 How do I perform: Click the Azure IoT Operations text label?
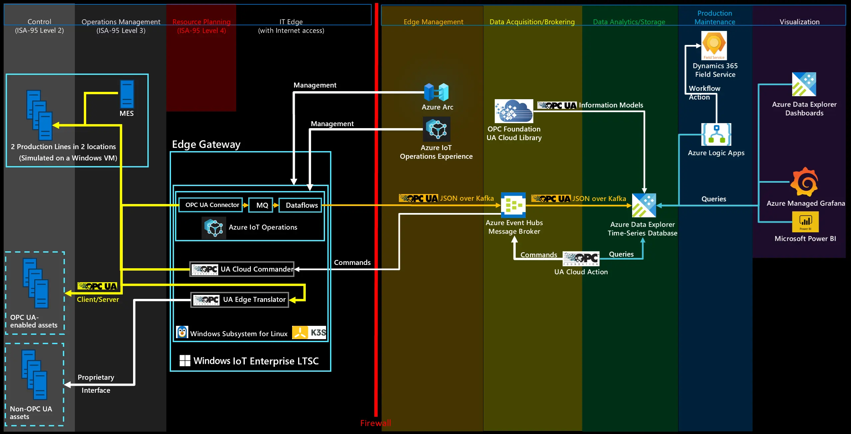tap(263, 227)
